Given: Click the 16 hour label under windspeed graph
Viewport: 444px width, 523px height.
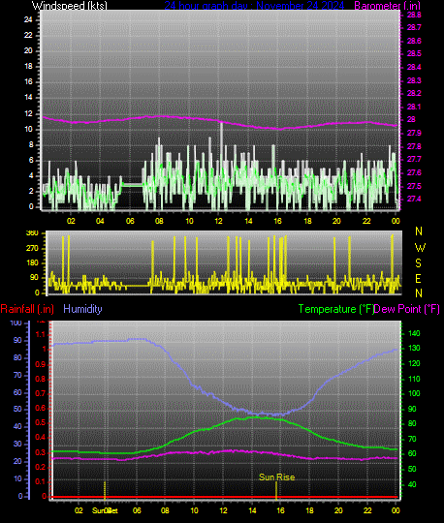Looking at the screenshot, I should 277,221.
